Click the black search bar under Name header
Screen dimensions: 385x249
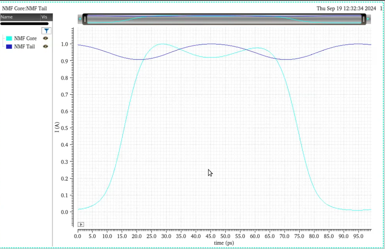[24, 24]
